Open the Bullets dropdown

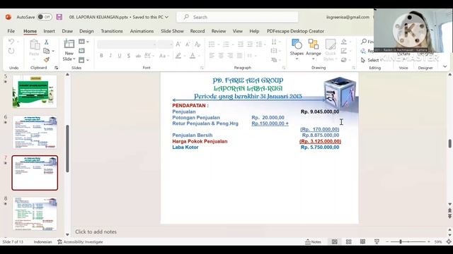pos(219,44)
